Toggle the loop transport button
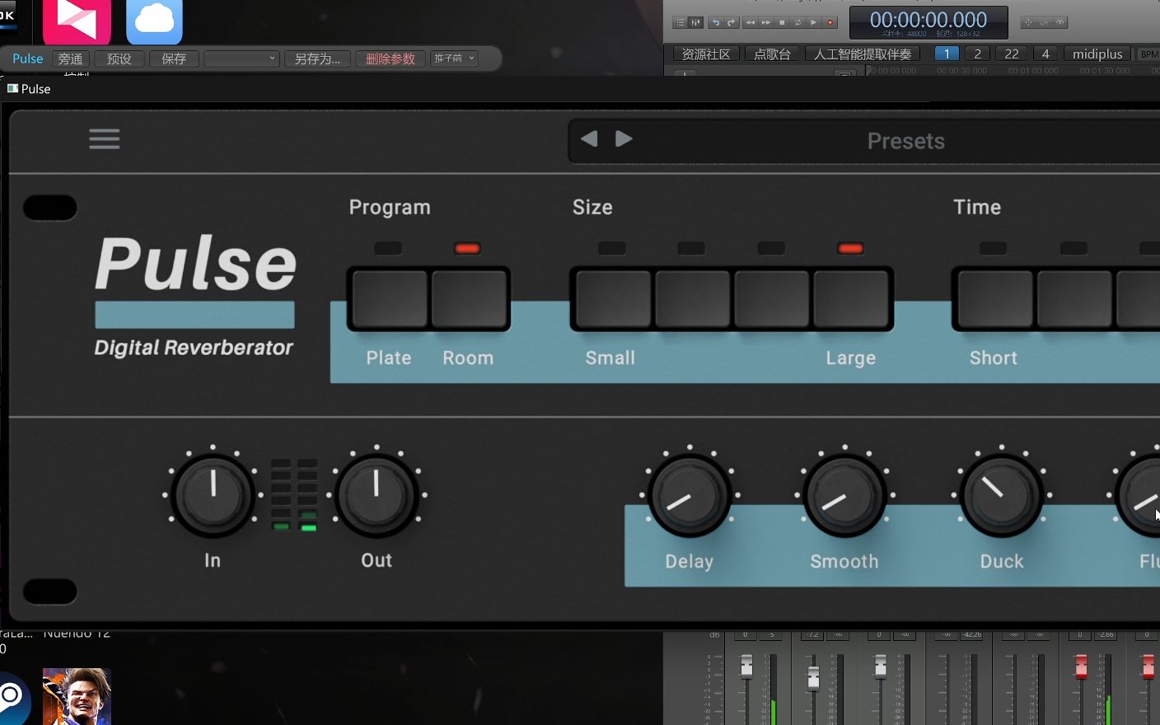Image resolution: width=1160 pixels, height=725 pixels. pos(797,22)
